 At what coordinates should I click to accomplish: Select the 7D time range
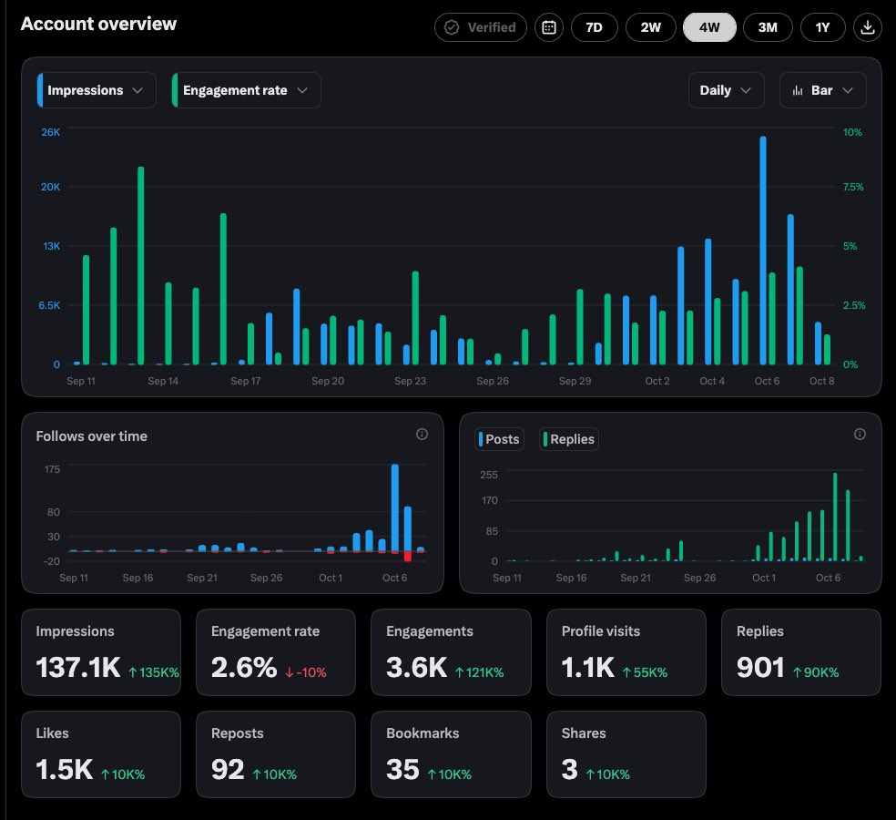point(595,27)
